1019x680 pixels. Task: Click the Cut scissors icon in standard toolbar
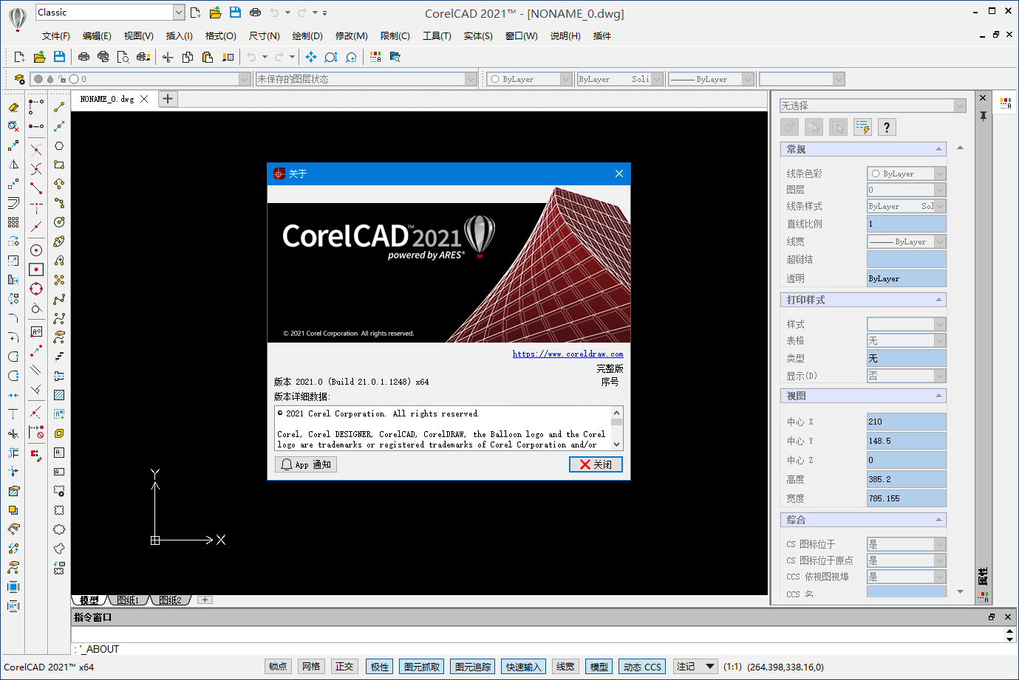tap(168, 57)
